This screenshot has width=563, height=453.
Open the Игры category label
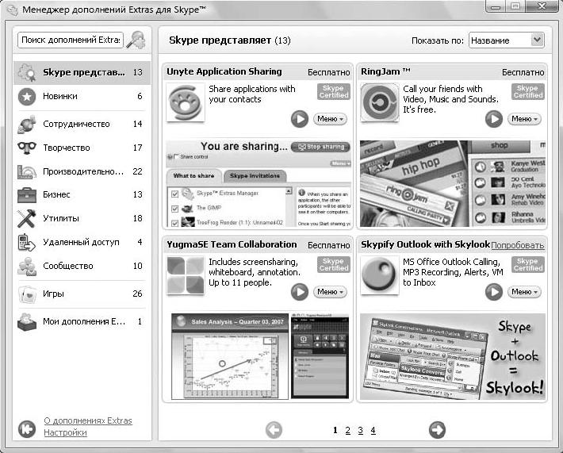(x=53, y=294)
